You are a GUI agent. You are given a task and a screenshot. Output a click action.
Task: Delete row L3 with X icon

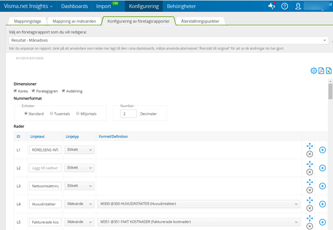coord(310,190)
